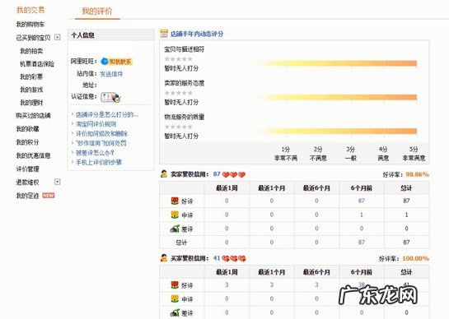Viewport: 449px width, 319px height.
Task: Open "炒作信用"如何处罚 link
Action: coord(101,143)
